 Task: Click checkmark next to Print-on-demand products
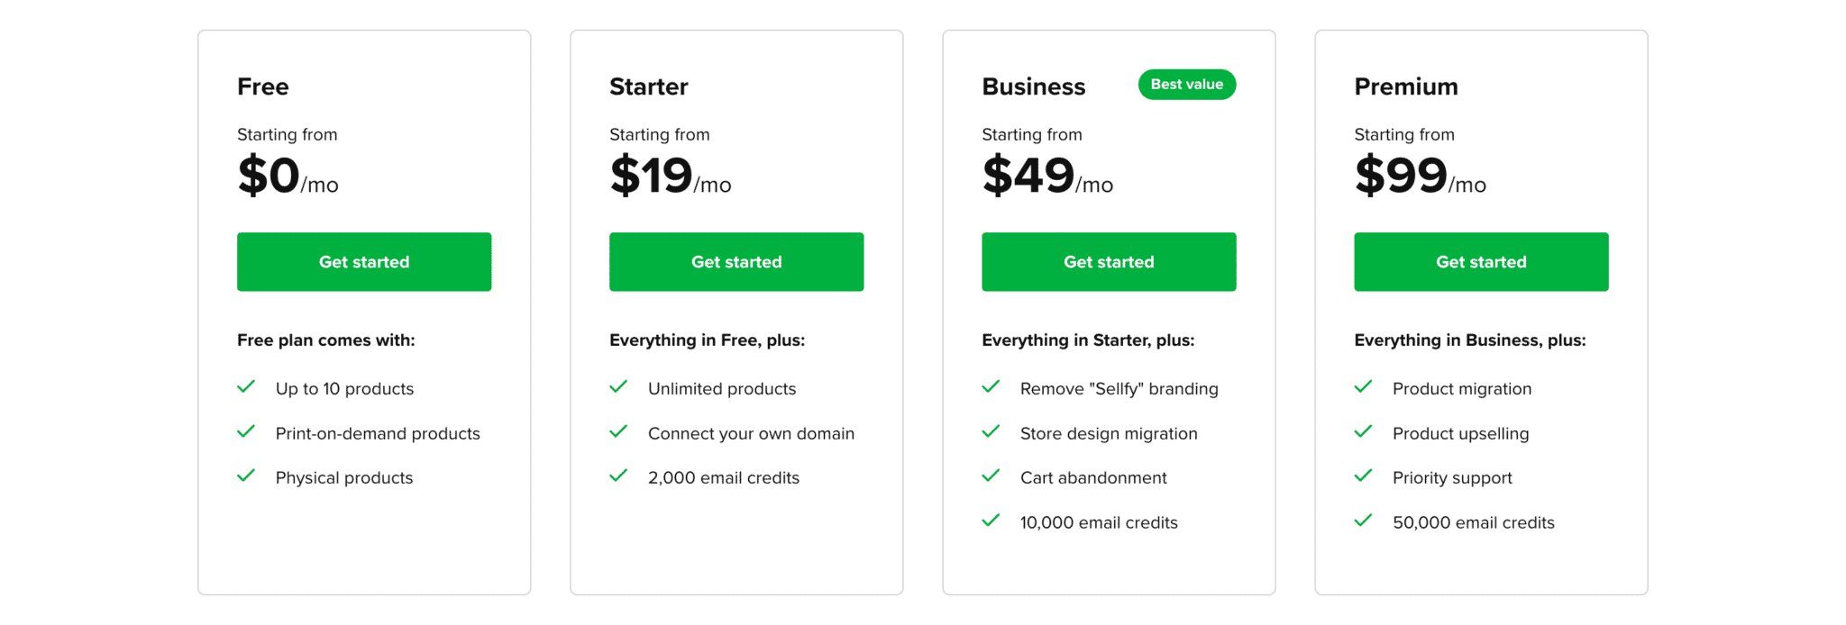click(x=246, y=431)
